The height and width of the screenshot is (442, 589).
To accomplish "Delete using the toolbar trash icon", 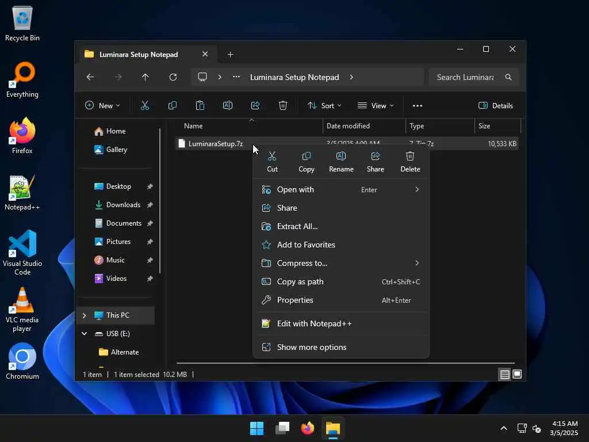I will point(283,106).
